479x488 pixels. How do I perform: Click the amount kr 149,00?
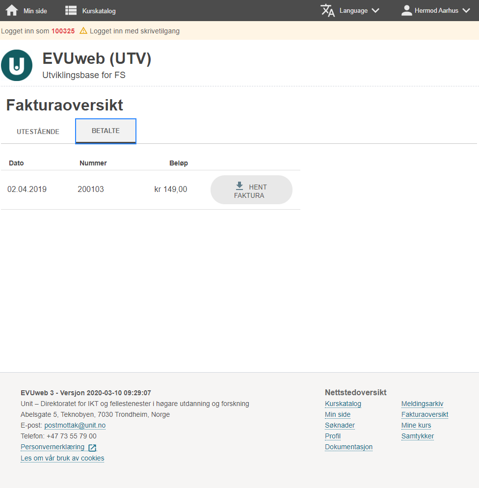(171, 189)
